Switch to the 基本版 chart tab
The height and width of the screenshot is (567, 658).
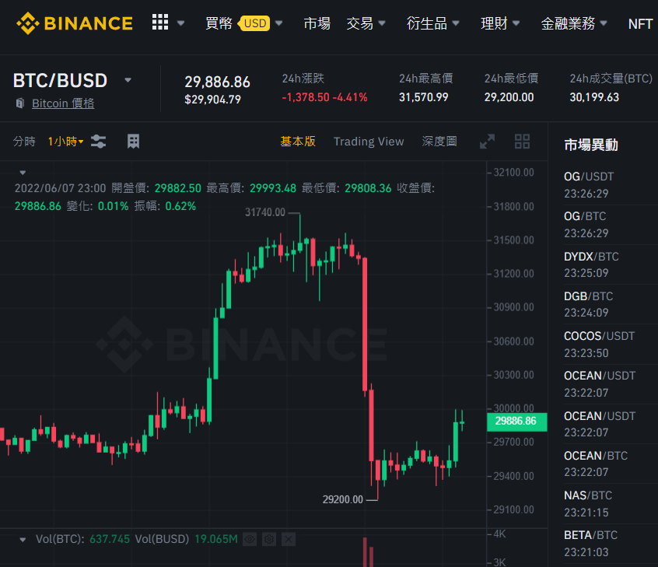coord(298,142)
